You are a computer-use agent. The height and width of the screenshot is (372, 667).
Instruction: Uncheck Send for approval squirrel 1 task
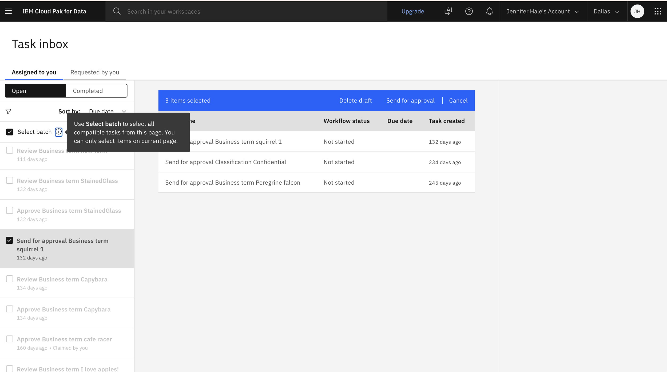pos(10,240)
